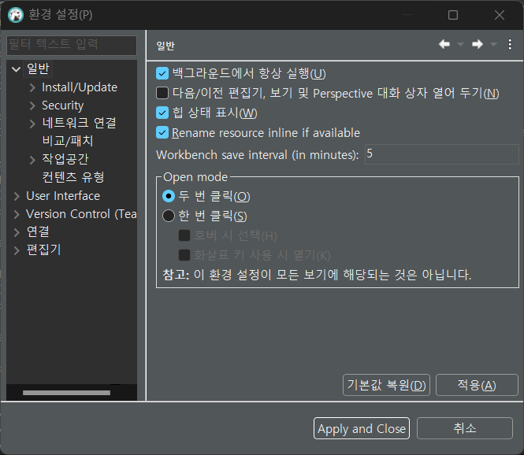Viewport: 524px width, 455px height.
Task: Click 취소 button
Action: [465, 428]
